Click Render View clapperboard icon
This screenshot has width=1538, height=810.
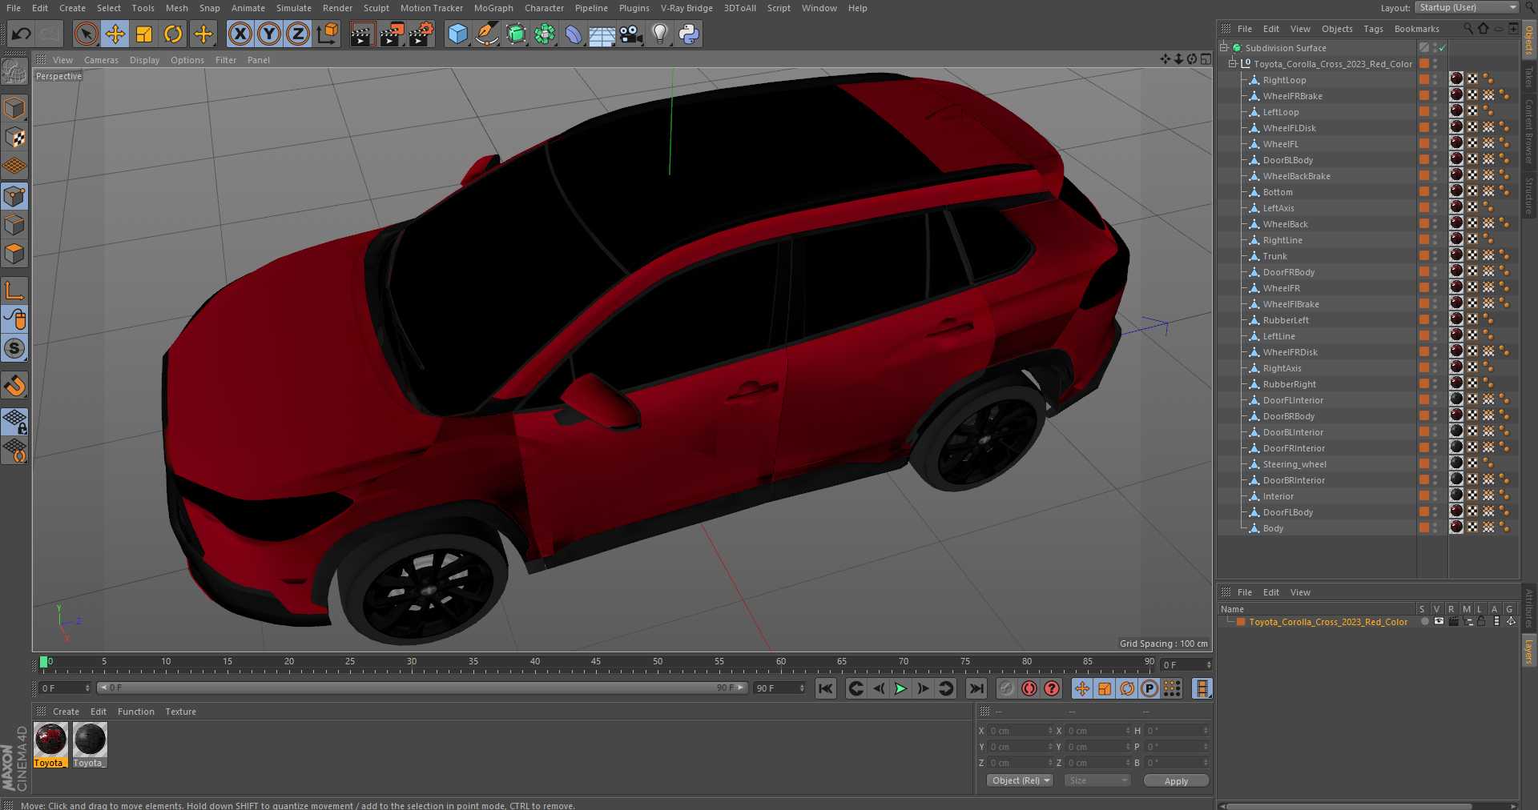(x=362, y=34)
